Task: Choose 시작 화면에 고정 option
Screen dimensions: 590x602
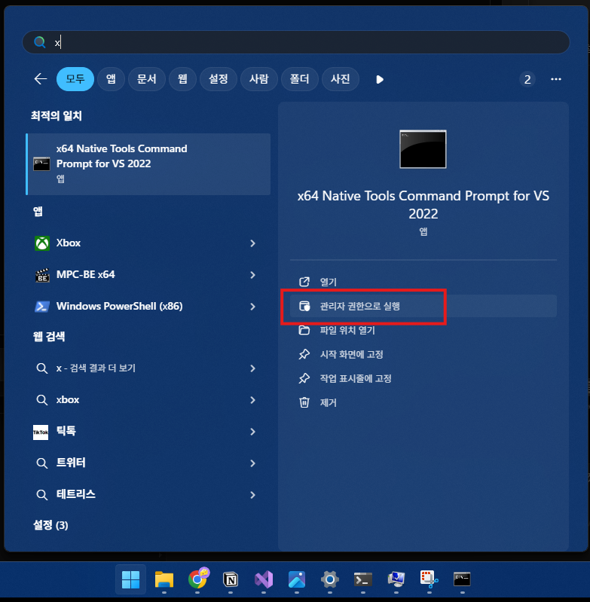Action: (423, 354)
